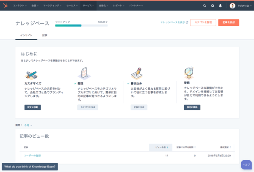Select the インサイト tab
The image size is (254, 172).
click(26, 35)
